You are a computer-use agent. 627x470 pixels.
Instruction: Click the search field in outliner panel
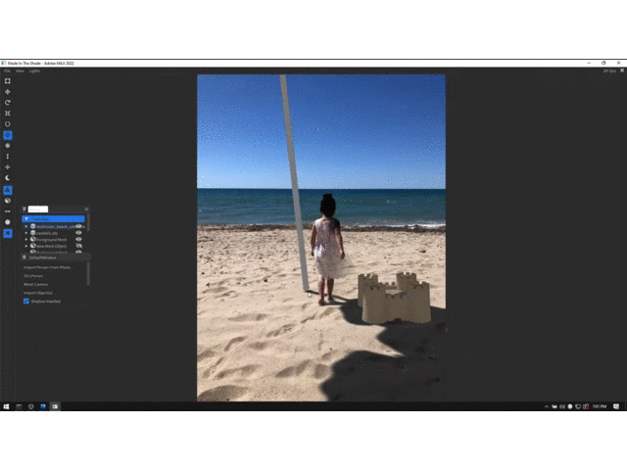click(x=38, y=209)
